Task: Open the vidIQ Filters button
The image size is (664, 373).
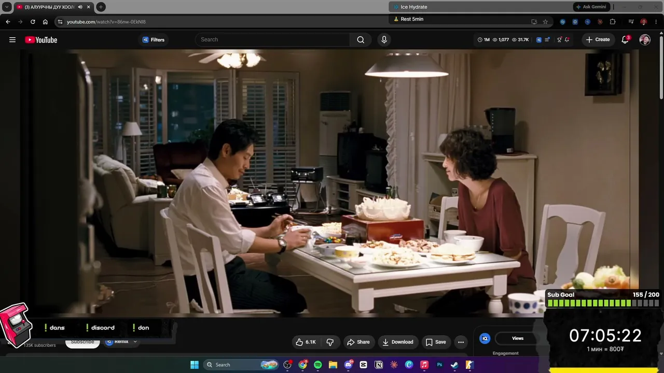Action: click(x=154, y=40)
